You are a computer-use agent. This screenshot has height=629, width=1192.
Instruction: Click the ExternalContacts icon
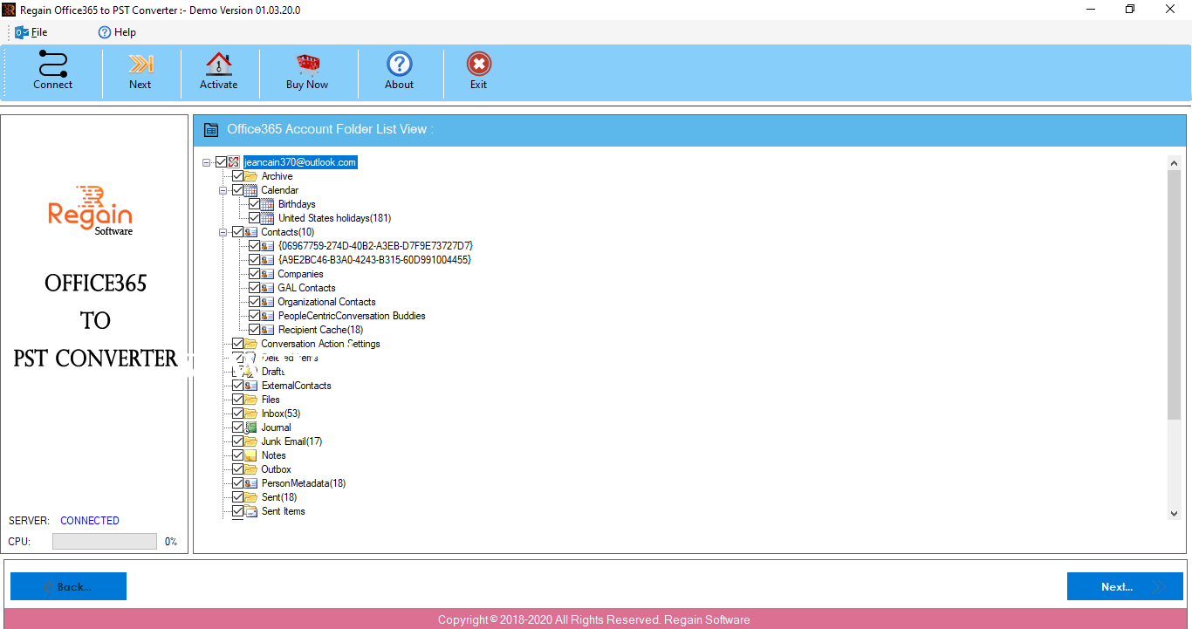coord(251,386)
